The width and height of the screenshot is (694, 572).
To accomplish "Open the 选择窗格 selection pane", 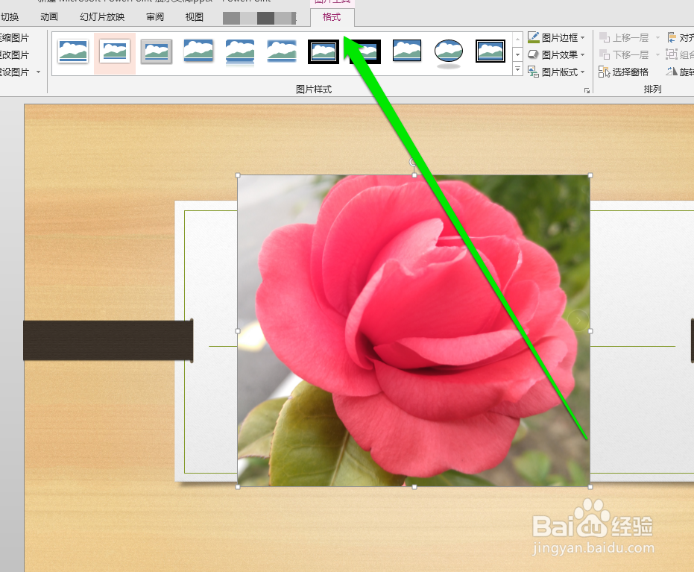I will point(624,72).
